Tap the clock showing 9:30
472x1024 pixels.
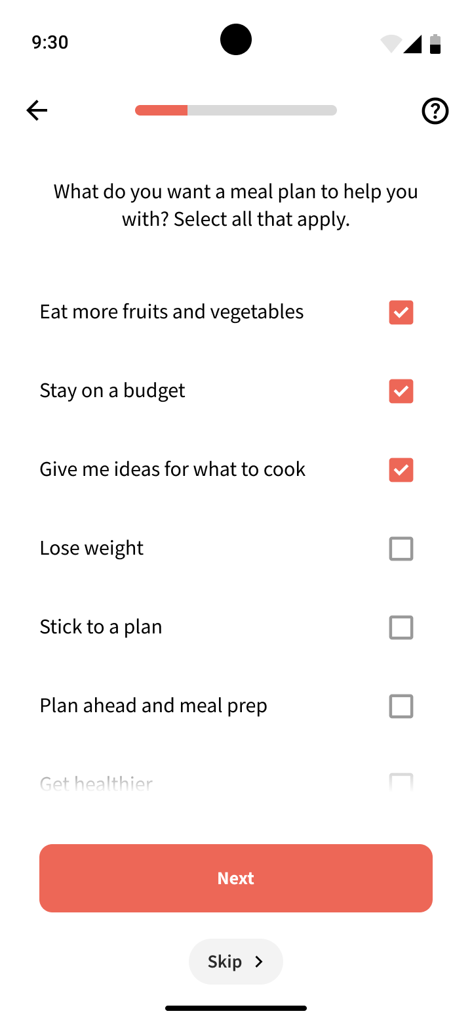coord(50,43)
